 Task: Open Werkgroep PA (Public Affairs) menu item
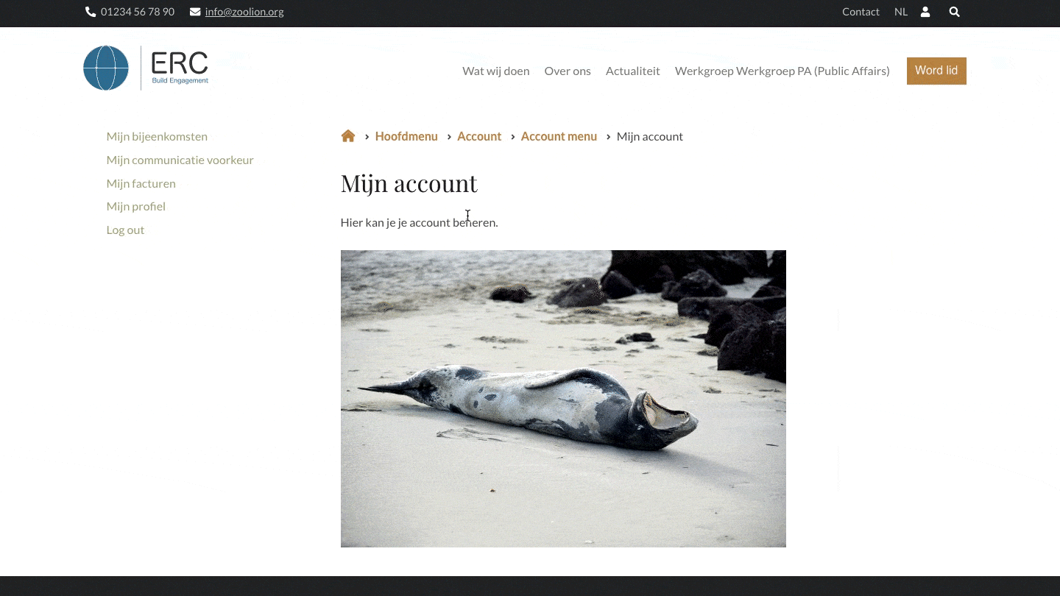tap(782, 71)
